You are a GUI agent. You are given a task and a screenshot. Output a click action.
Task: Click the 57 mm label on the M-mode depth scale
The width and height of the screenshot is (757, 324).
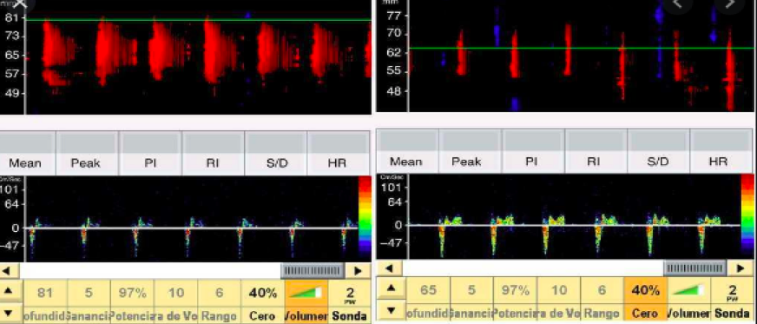point(13,74)
